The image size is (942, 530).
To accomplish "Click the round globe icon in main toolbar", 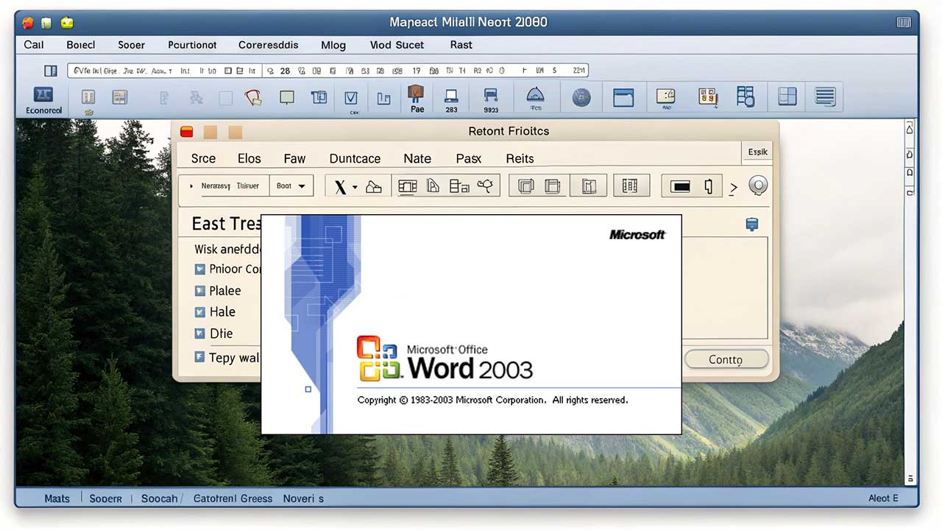I will [581, 97].
